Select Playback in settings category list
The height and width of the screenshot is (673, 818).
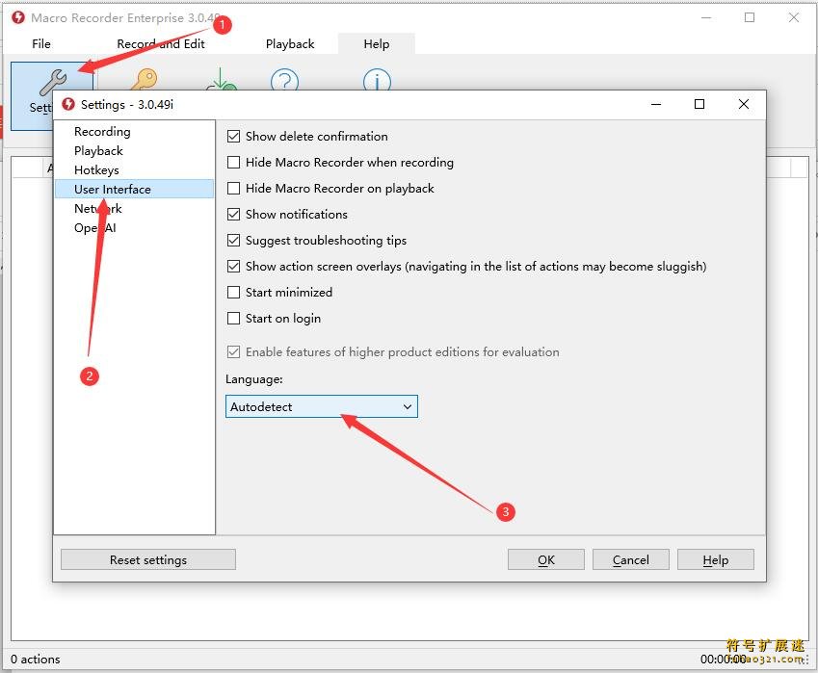tap(135, 150)
